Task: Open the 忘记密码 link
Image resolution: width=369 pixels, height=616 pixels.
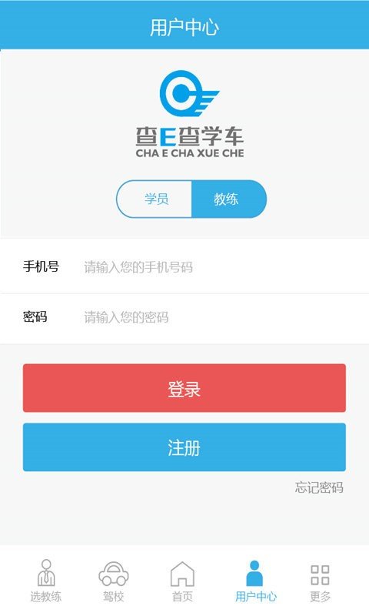Action: [x=319, y=487]
